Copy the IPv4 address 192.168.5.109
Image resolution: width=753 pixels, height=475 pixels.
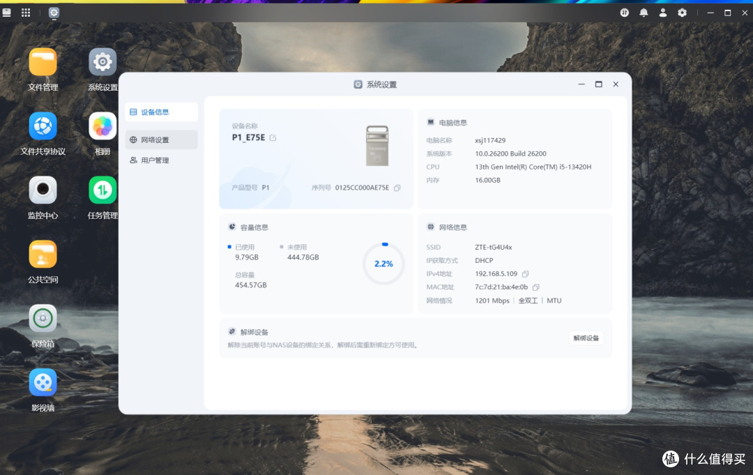click(x=526, y=273)
